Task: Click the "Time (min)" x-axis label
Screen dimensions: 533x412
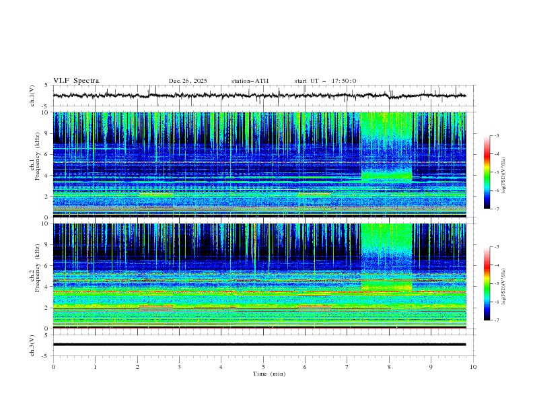Action: pos(269,374)
